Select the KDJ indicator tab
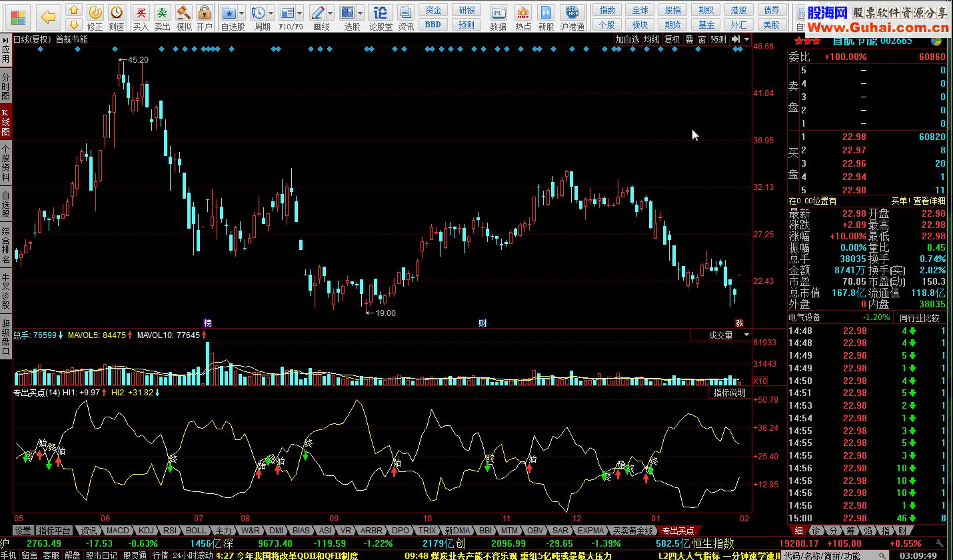953x560 pixels. 147,531
